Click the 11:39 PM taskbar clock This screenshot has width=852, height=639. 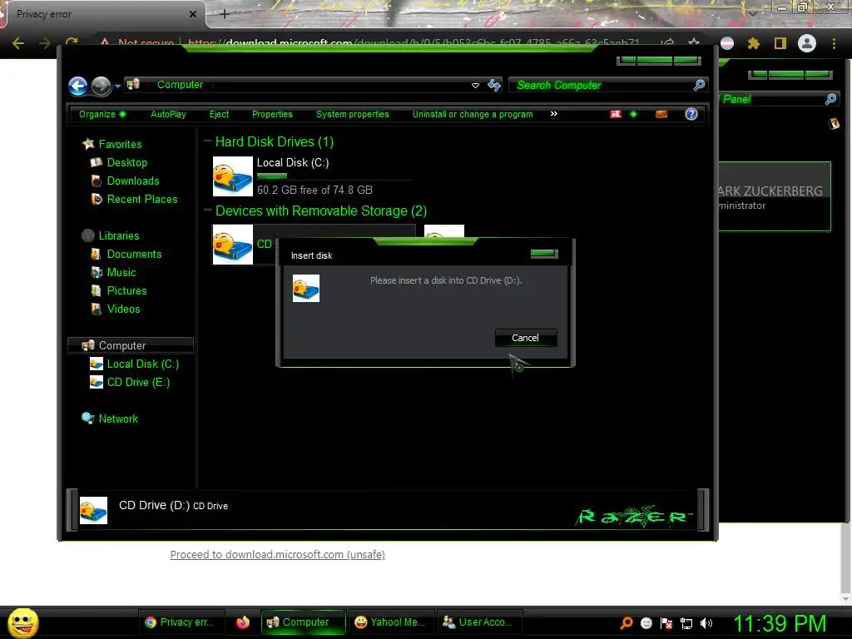(780, 623)
